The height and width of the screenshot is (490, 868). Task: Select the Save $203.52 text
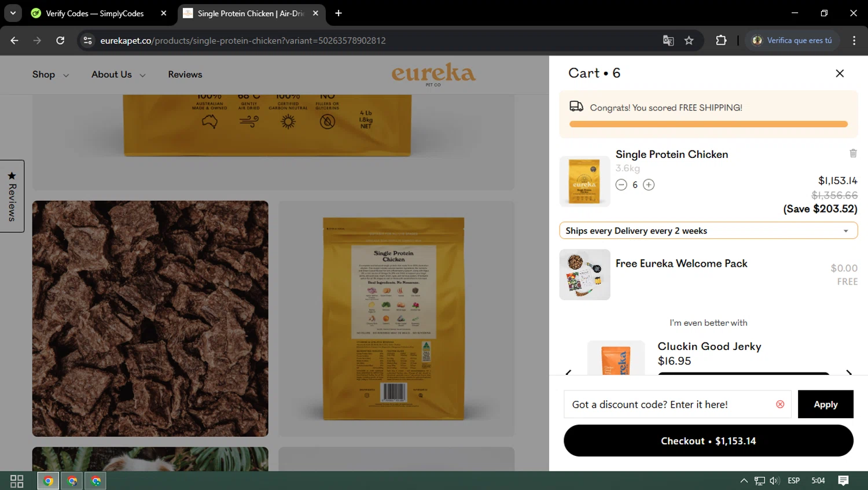(820, 209)
